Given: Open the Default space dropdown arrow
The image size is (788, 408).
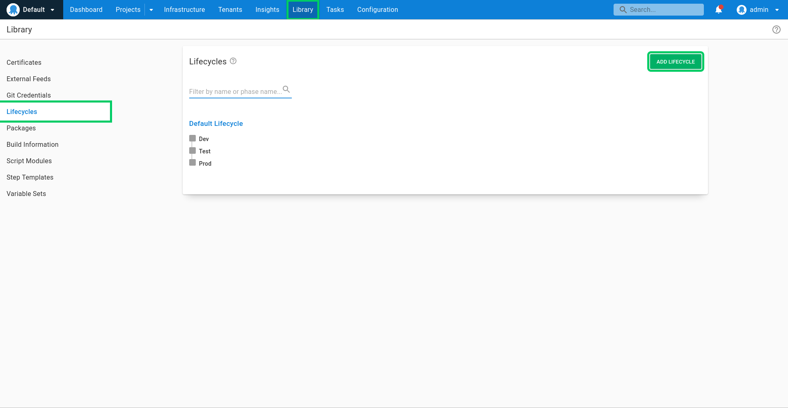Looking at the screenshot, I should point(53,10).
